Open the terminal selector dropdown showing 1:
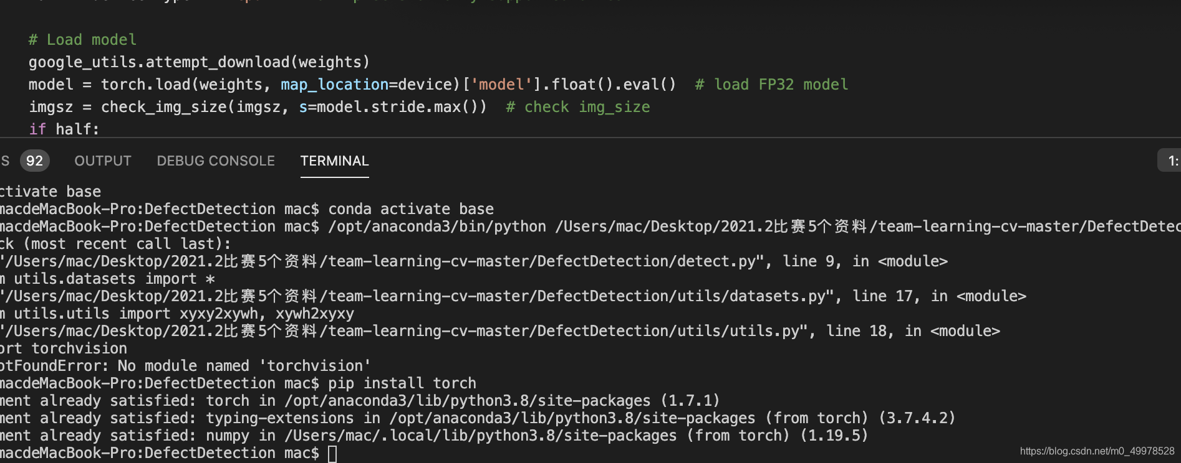The image size is (1181, 463). click(1170, 161)
